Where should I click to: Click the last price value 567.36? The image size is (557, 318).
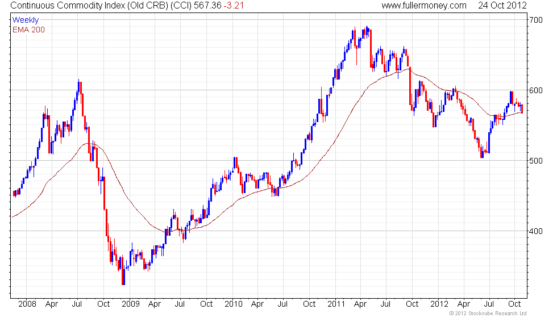click(207, 5)
